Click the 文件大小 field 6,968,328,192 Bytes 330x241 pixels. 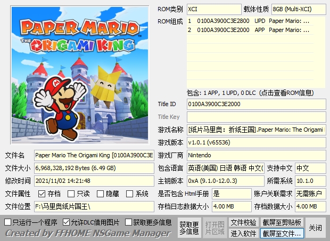(94, 168)
